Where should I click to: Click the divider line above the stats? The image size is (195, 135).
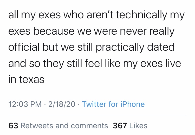tap(97, 115)
